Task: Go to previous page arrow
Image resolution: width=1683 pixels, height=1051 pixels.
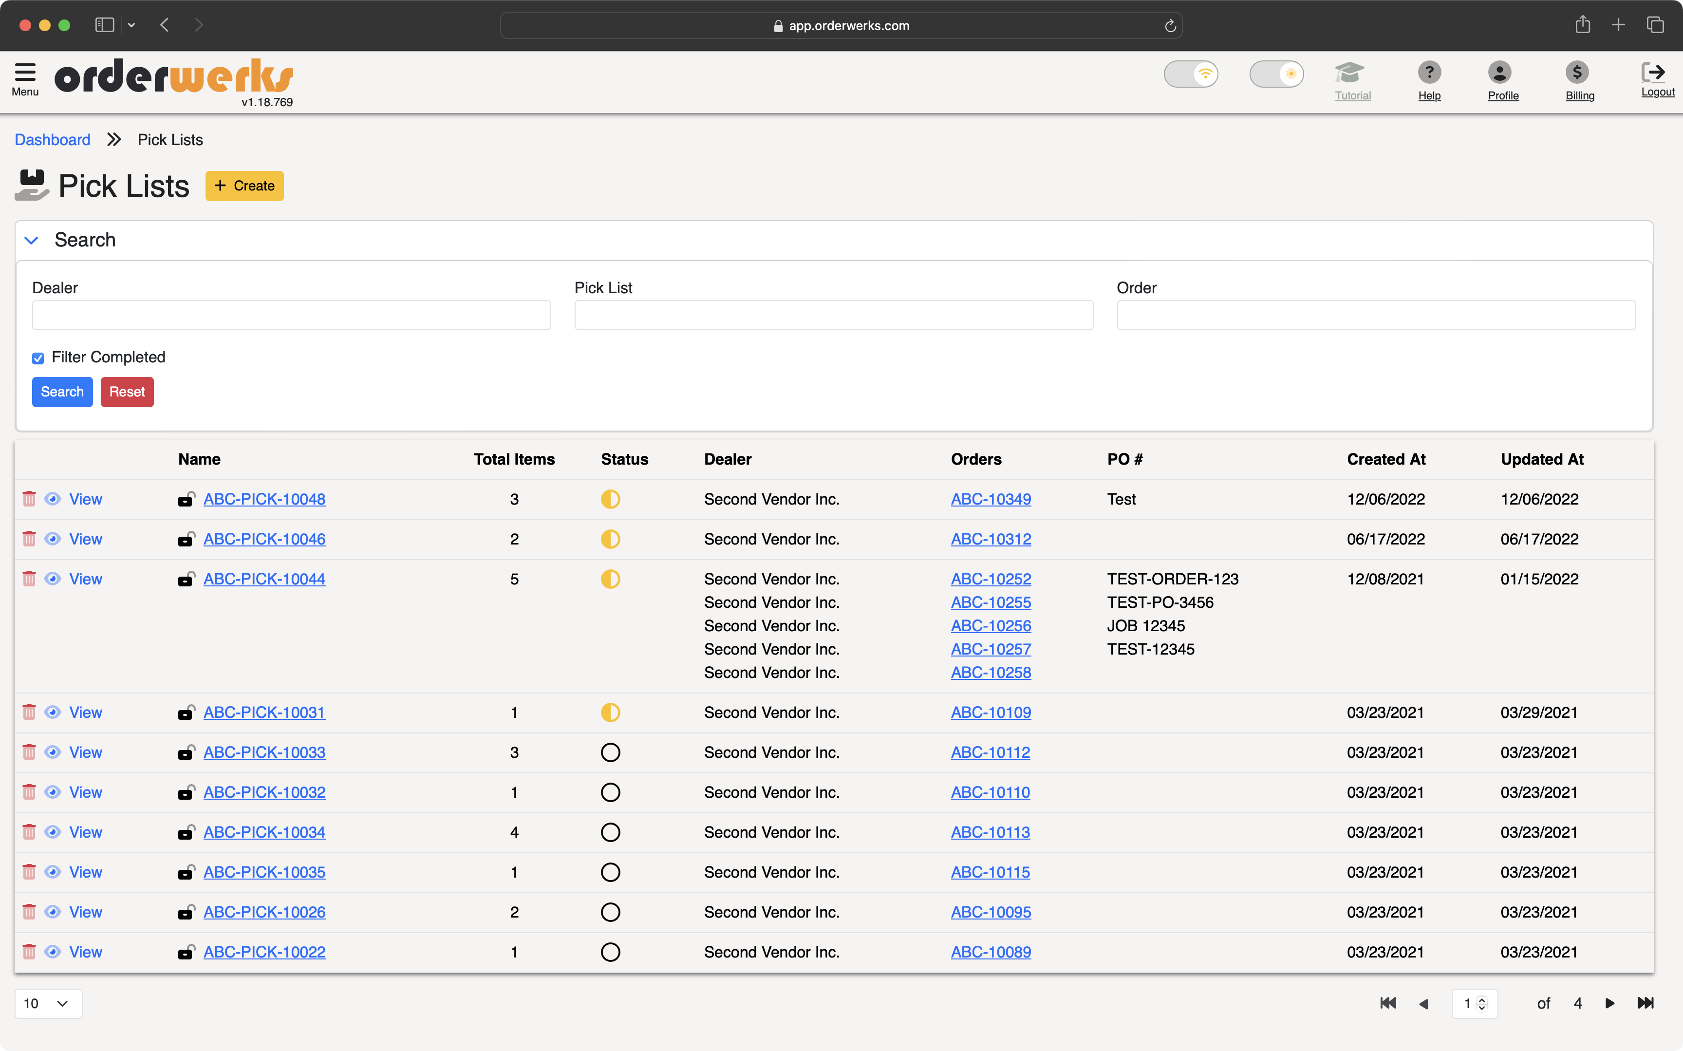Action: 1423,1004
